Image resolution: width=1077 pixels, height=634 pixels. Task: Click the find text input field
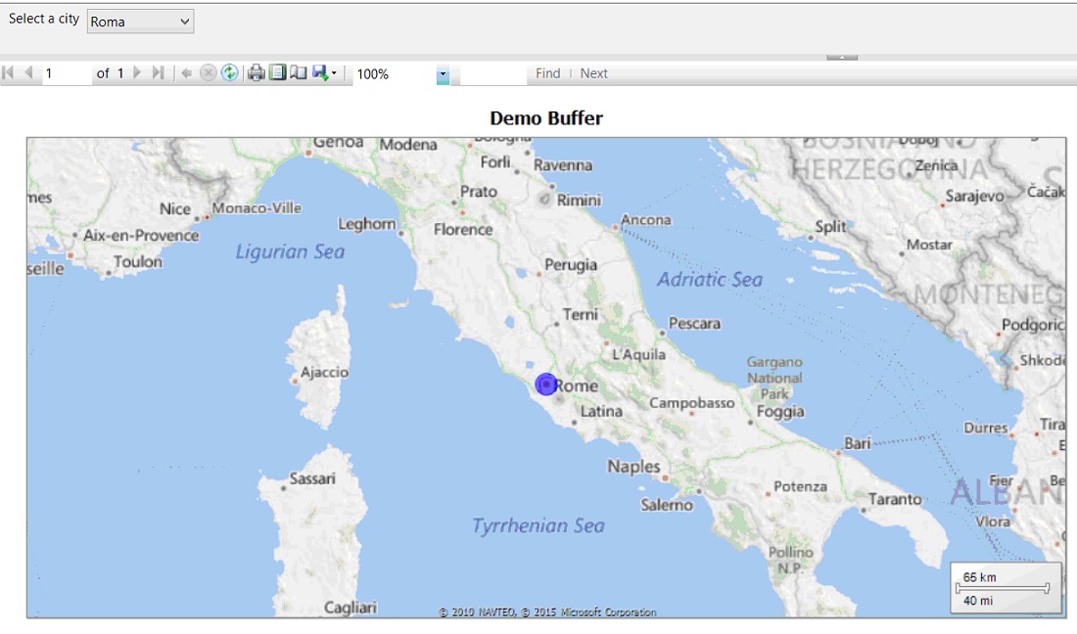coord(492,74)
